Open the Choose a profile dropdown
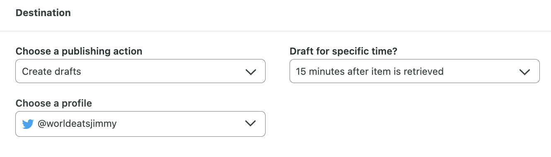The height and width of the screenshot is (157, 551). click(140, 124)
